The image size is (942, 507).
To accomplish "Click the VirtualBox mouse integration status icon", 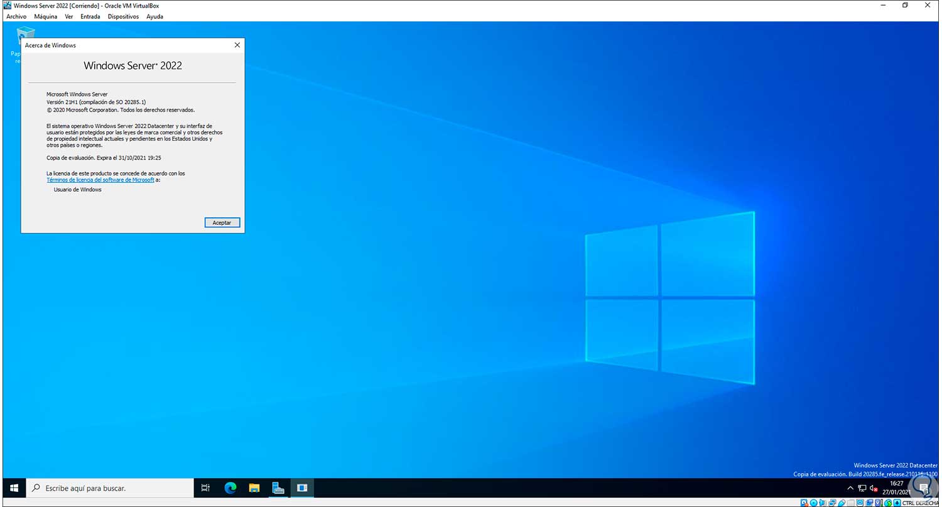I will [888, 502].
